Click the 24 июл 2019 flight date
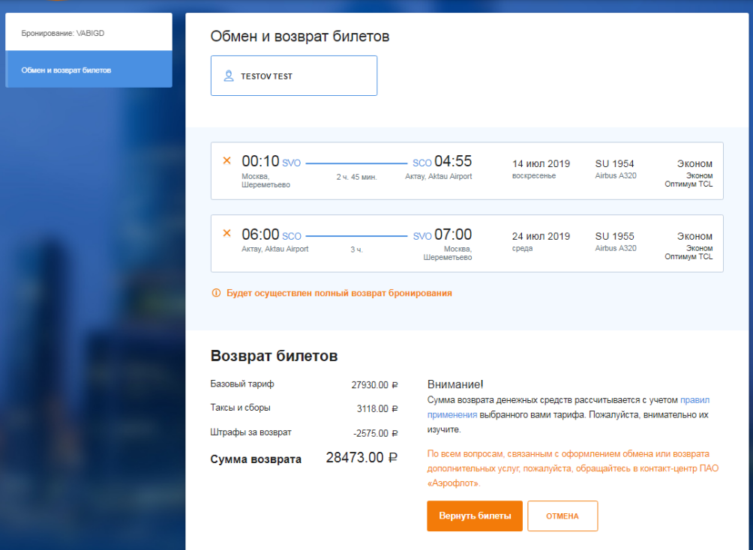 coord(541,236)
